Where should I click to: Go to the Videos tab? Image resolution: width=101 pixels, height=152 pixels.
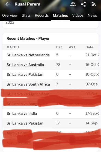pyautogui.click(x=78, y=15)
